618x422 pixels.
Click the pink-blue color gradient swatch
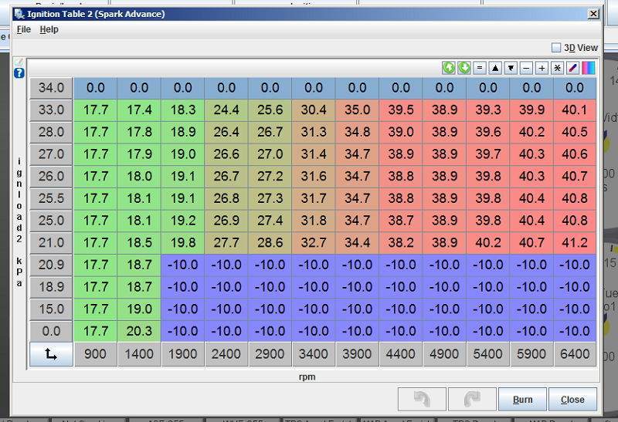588,68
